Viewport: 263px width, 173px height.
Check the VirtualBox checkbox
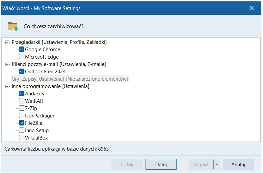[22, 138]
